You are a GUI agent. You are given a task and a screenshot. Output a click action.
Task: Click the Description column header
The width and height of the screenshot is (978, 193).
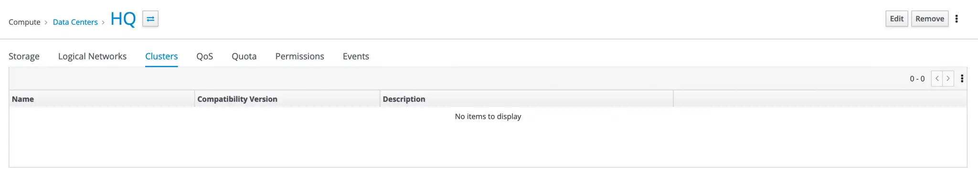click(404, 99)
